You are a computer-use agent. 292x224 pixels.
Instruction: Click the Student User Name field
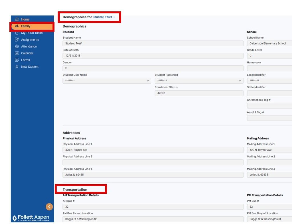(x=107, y=81)
